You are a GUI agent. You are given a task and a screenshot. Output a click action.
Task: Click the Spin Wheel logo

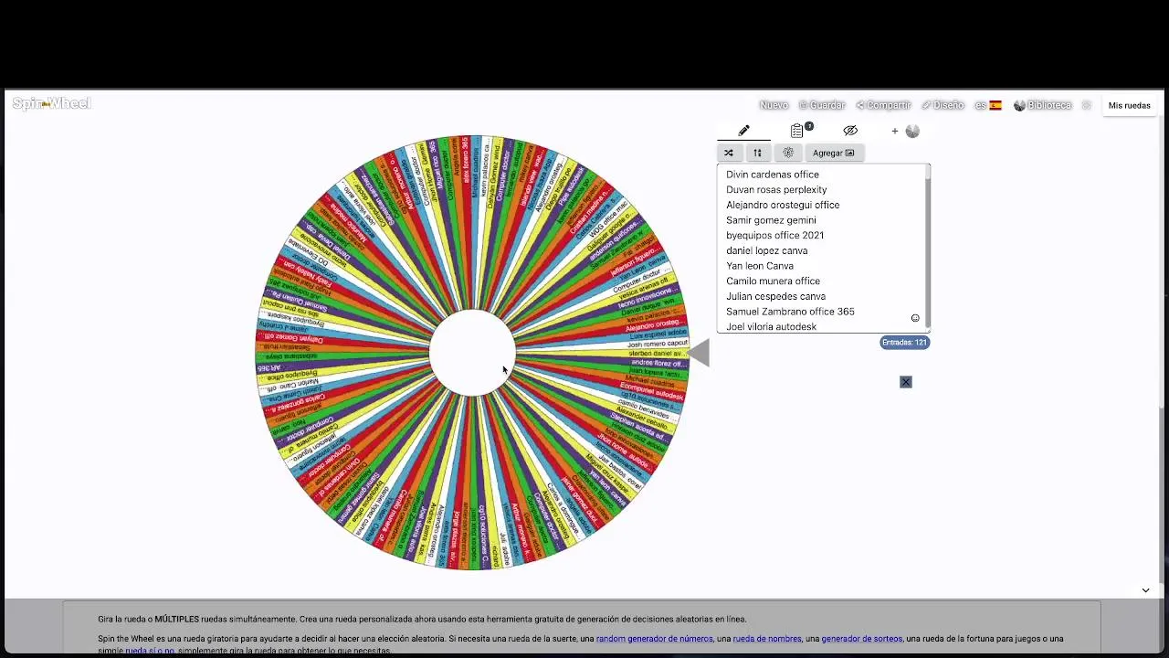click(x=52, y=103)
